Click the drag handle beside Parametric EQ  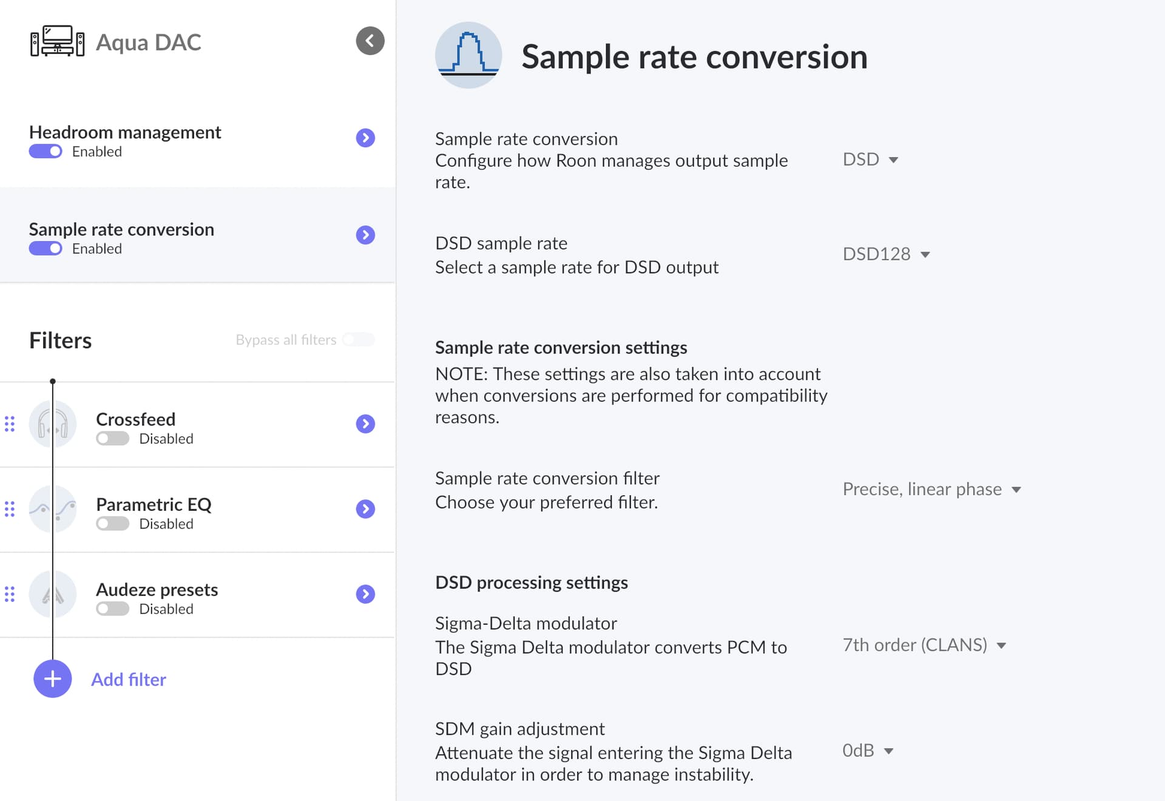click(9, 509)
